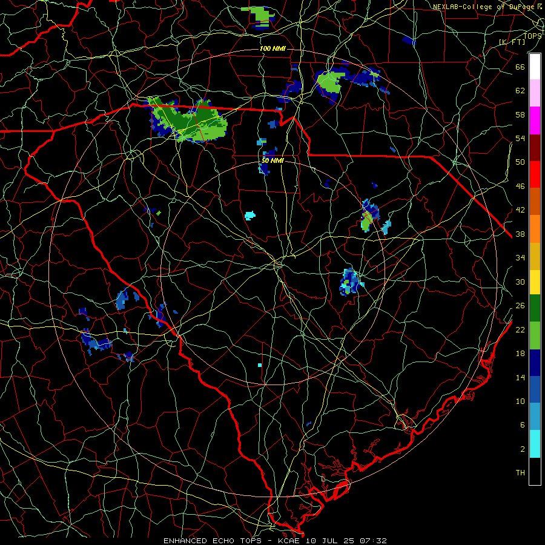Click the '62' legend value
The width and height of the screenshot is (545, 545).
point(520,90)
